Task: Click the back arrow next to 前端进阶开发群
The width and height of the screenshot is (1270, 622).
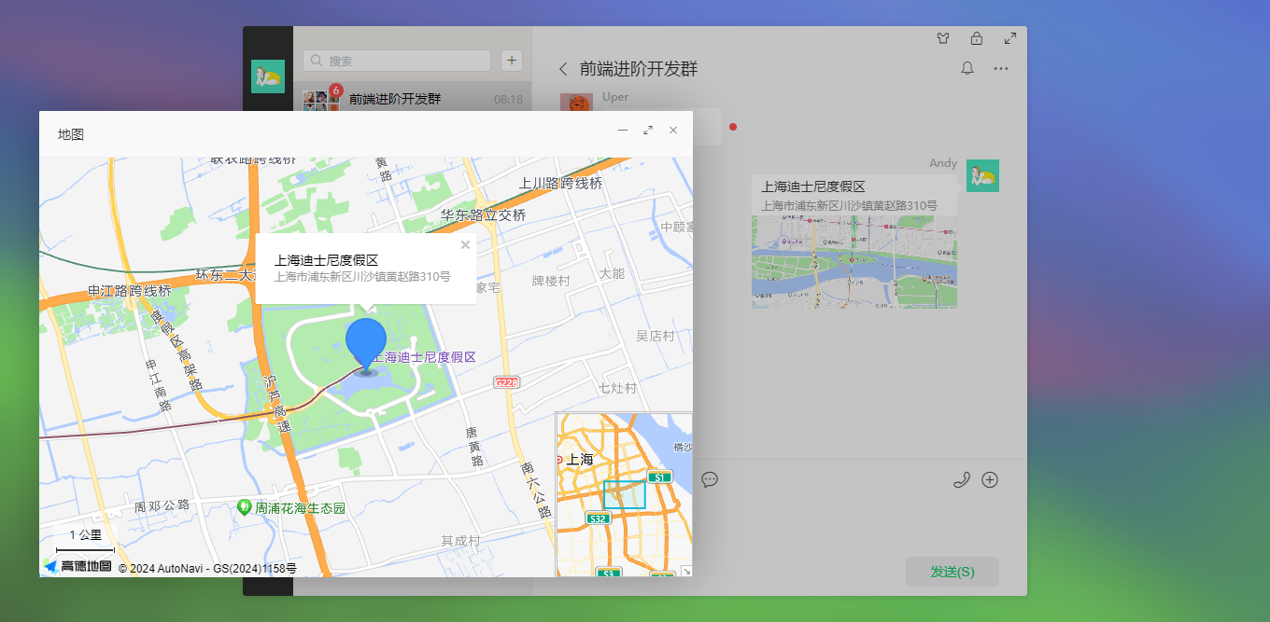Action: [x=564, y=68]
